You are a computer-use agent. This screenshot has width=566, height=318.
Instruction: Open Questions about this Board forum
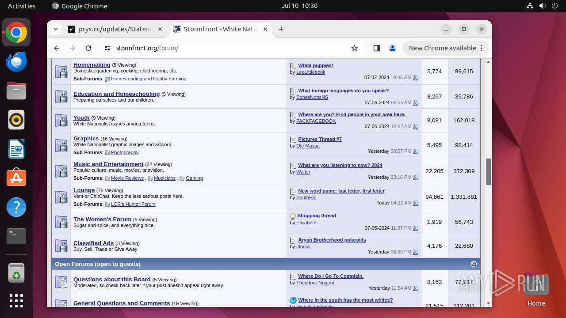point(112,279)
